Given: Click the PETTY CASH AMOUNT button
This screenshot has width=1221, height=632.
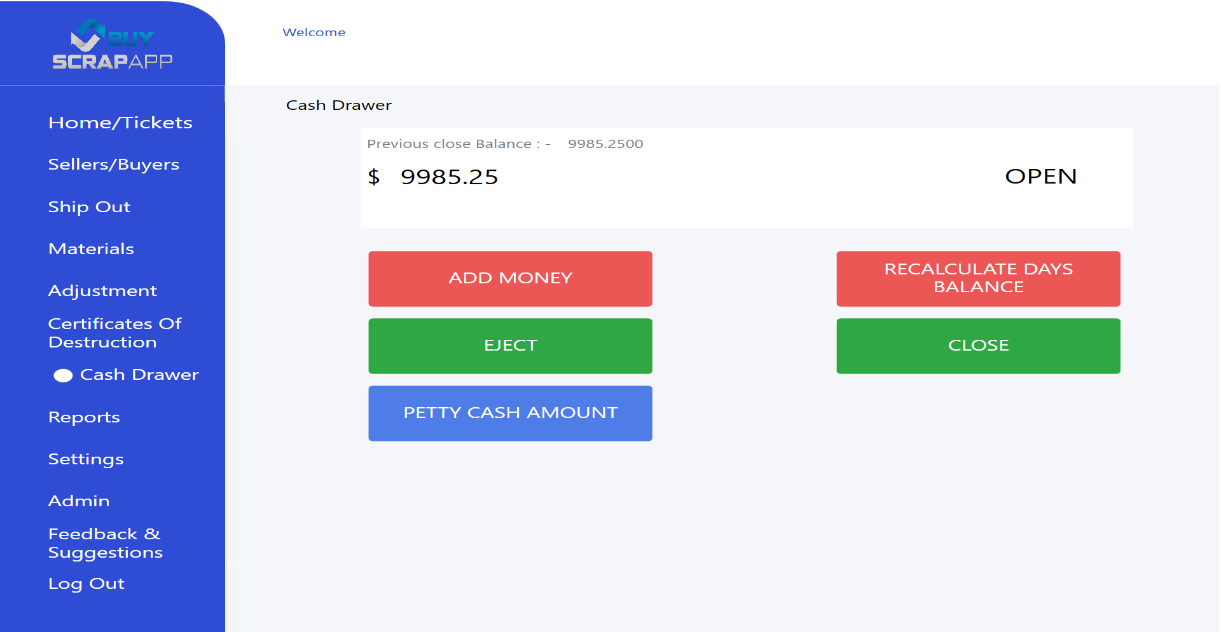Looking at the screenshot, I should click(x=510, y=413).
